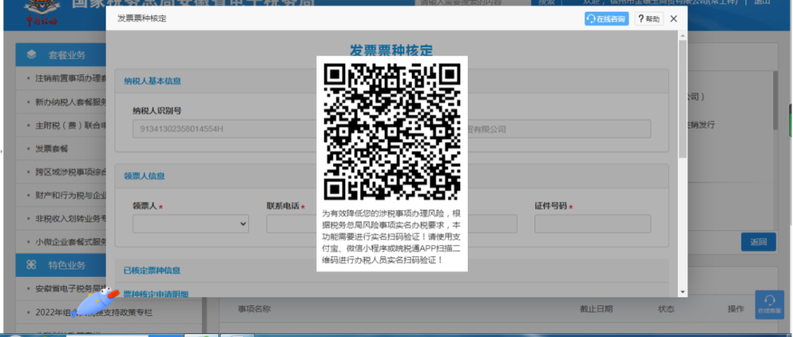
Task: Open 非税收入划转业务 sidebar item
Action: point(70,219)
